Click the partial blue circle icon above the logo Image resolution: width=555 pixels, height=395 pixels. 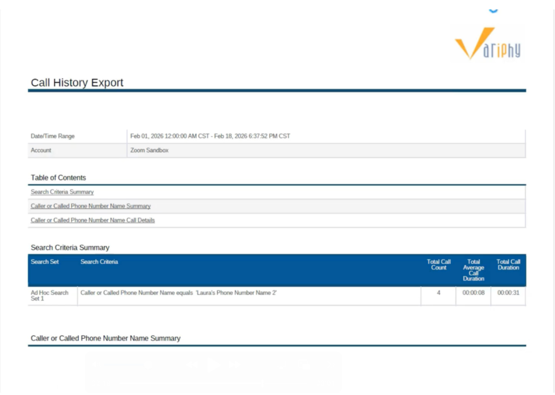[x=493, y=10]
